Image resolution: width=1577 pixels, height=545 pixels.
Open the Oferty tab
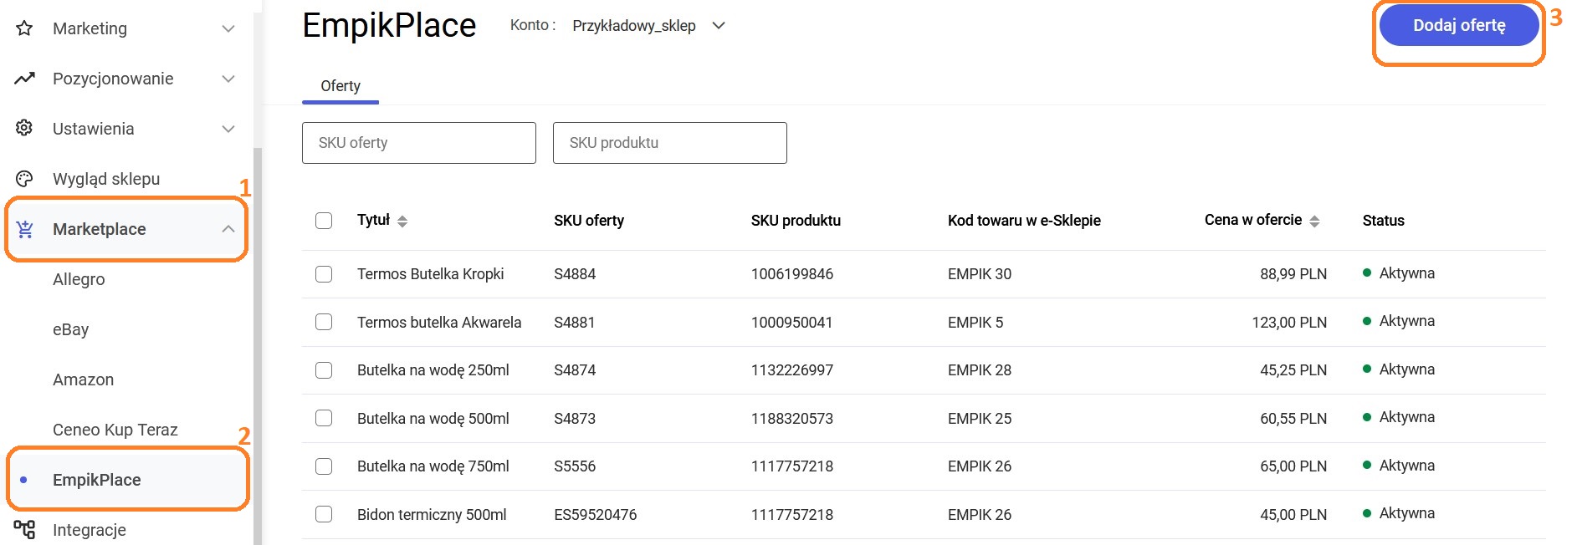340,86
